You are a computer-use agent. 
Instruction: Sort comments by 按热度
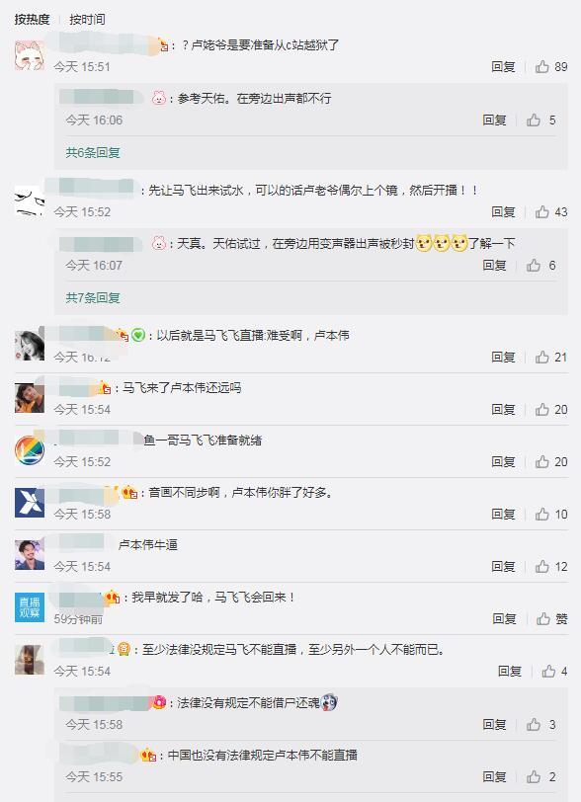click(32, 20)
